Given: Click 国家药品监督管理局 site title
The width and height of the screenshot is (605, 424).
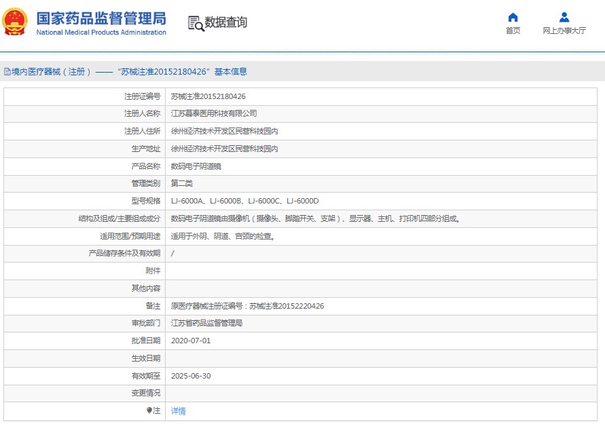Looking at the screenshot, I should point(101,18).
